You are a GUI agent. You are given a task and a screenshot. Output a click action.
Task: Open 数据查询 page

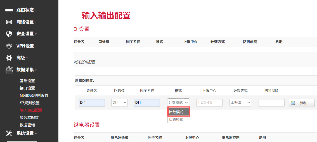[x=27, y=125]
